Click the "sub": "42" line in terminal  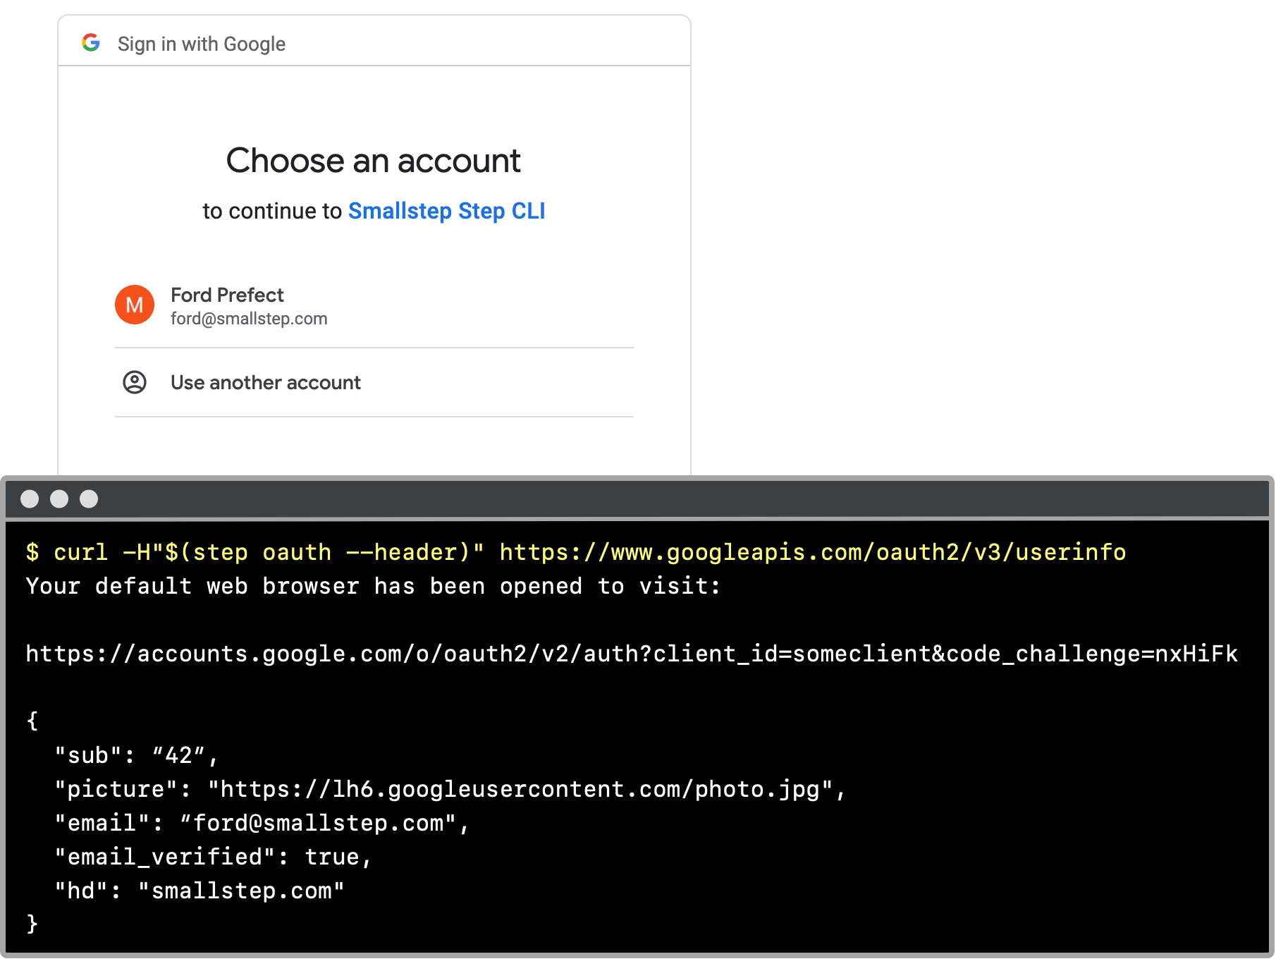pyautogui.click(x=136, y=755)
